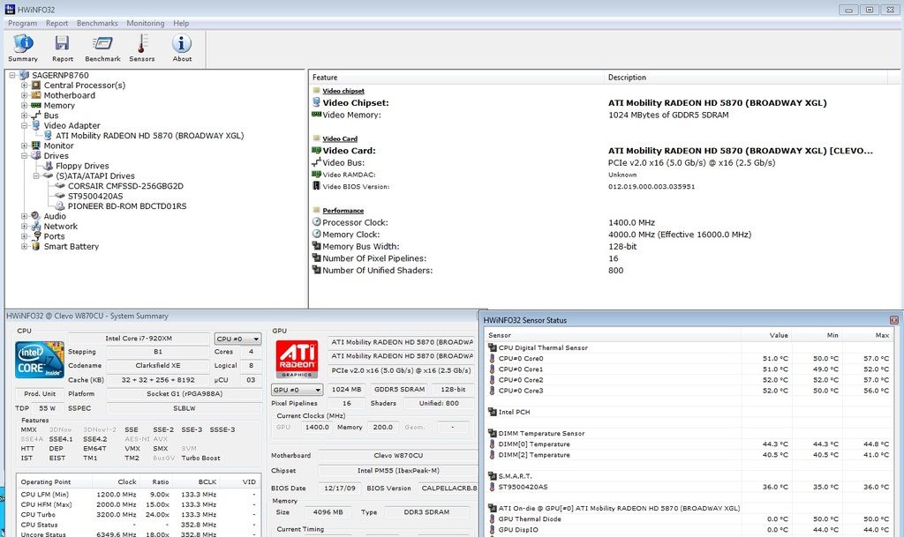Click the CORSAIR CMFSSD-256GBG2D drive icon
The height and width of the screenshot is (537, 904).
click(x=60, y=186)
